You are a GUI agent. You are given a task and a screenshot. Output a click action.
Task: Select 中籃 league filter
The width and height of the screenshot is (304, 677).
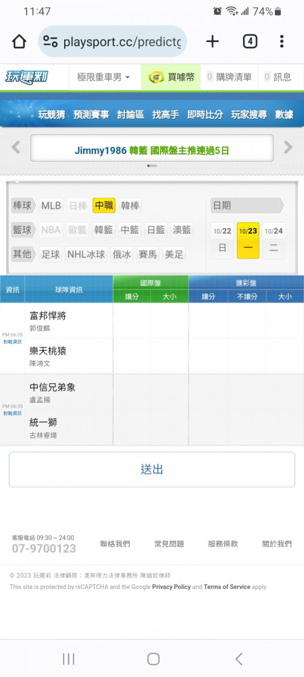click(130, 230)
